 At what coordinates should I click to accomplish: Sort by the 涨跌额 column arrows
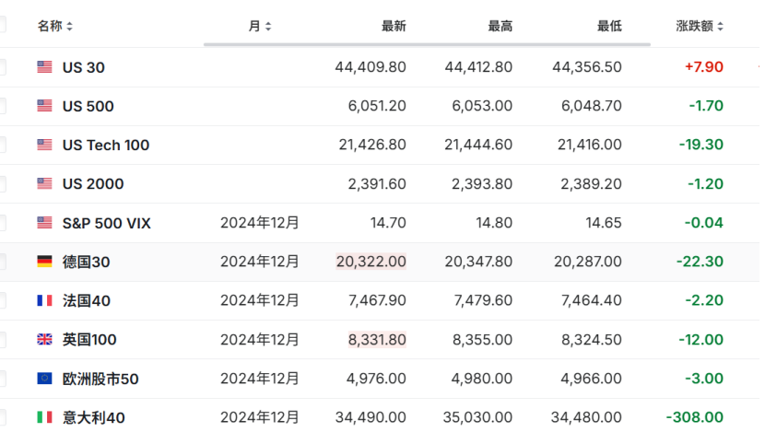720,27
